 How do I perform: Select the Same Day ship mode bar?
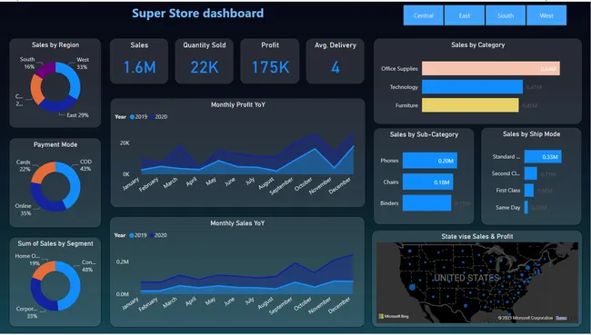[526, 207]
